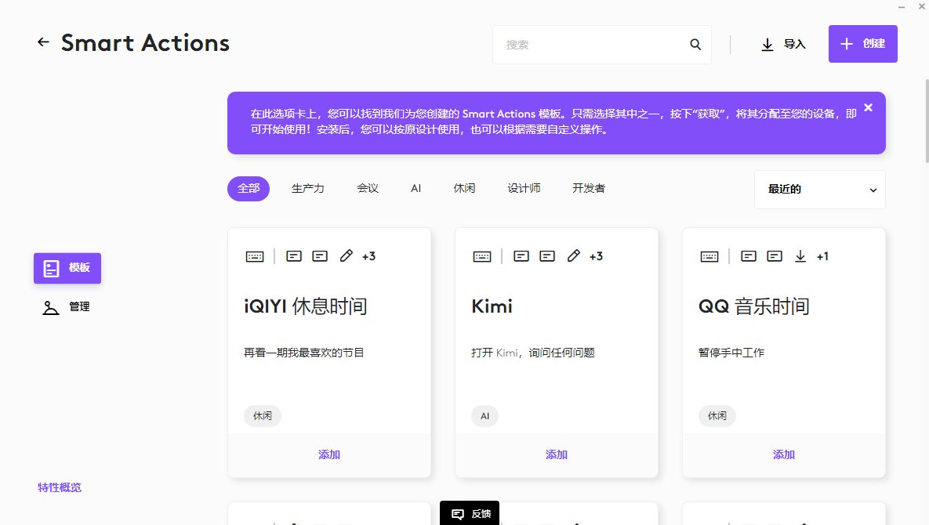This screenshot has height=525, width=929.
Task: Expand the +1 extra action on QQ 音乐时间 card
Action: pyautogui.click(x=822, y=255)
